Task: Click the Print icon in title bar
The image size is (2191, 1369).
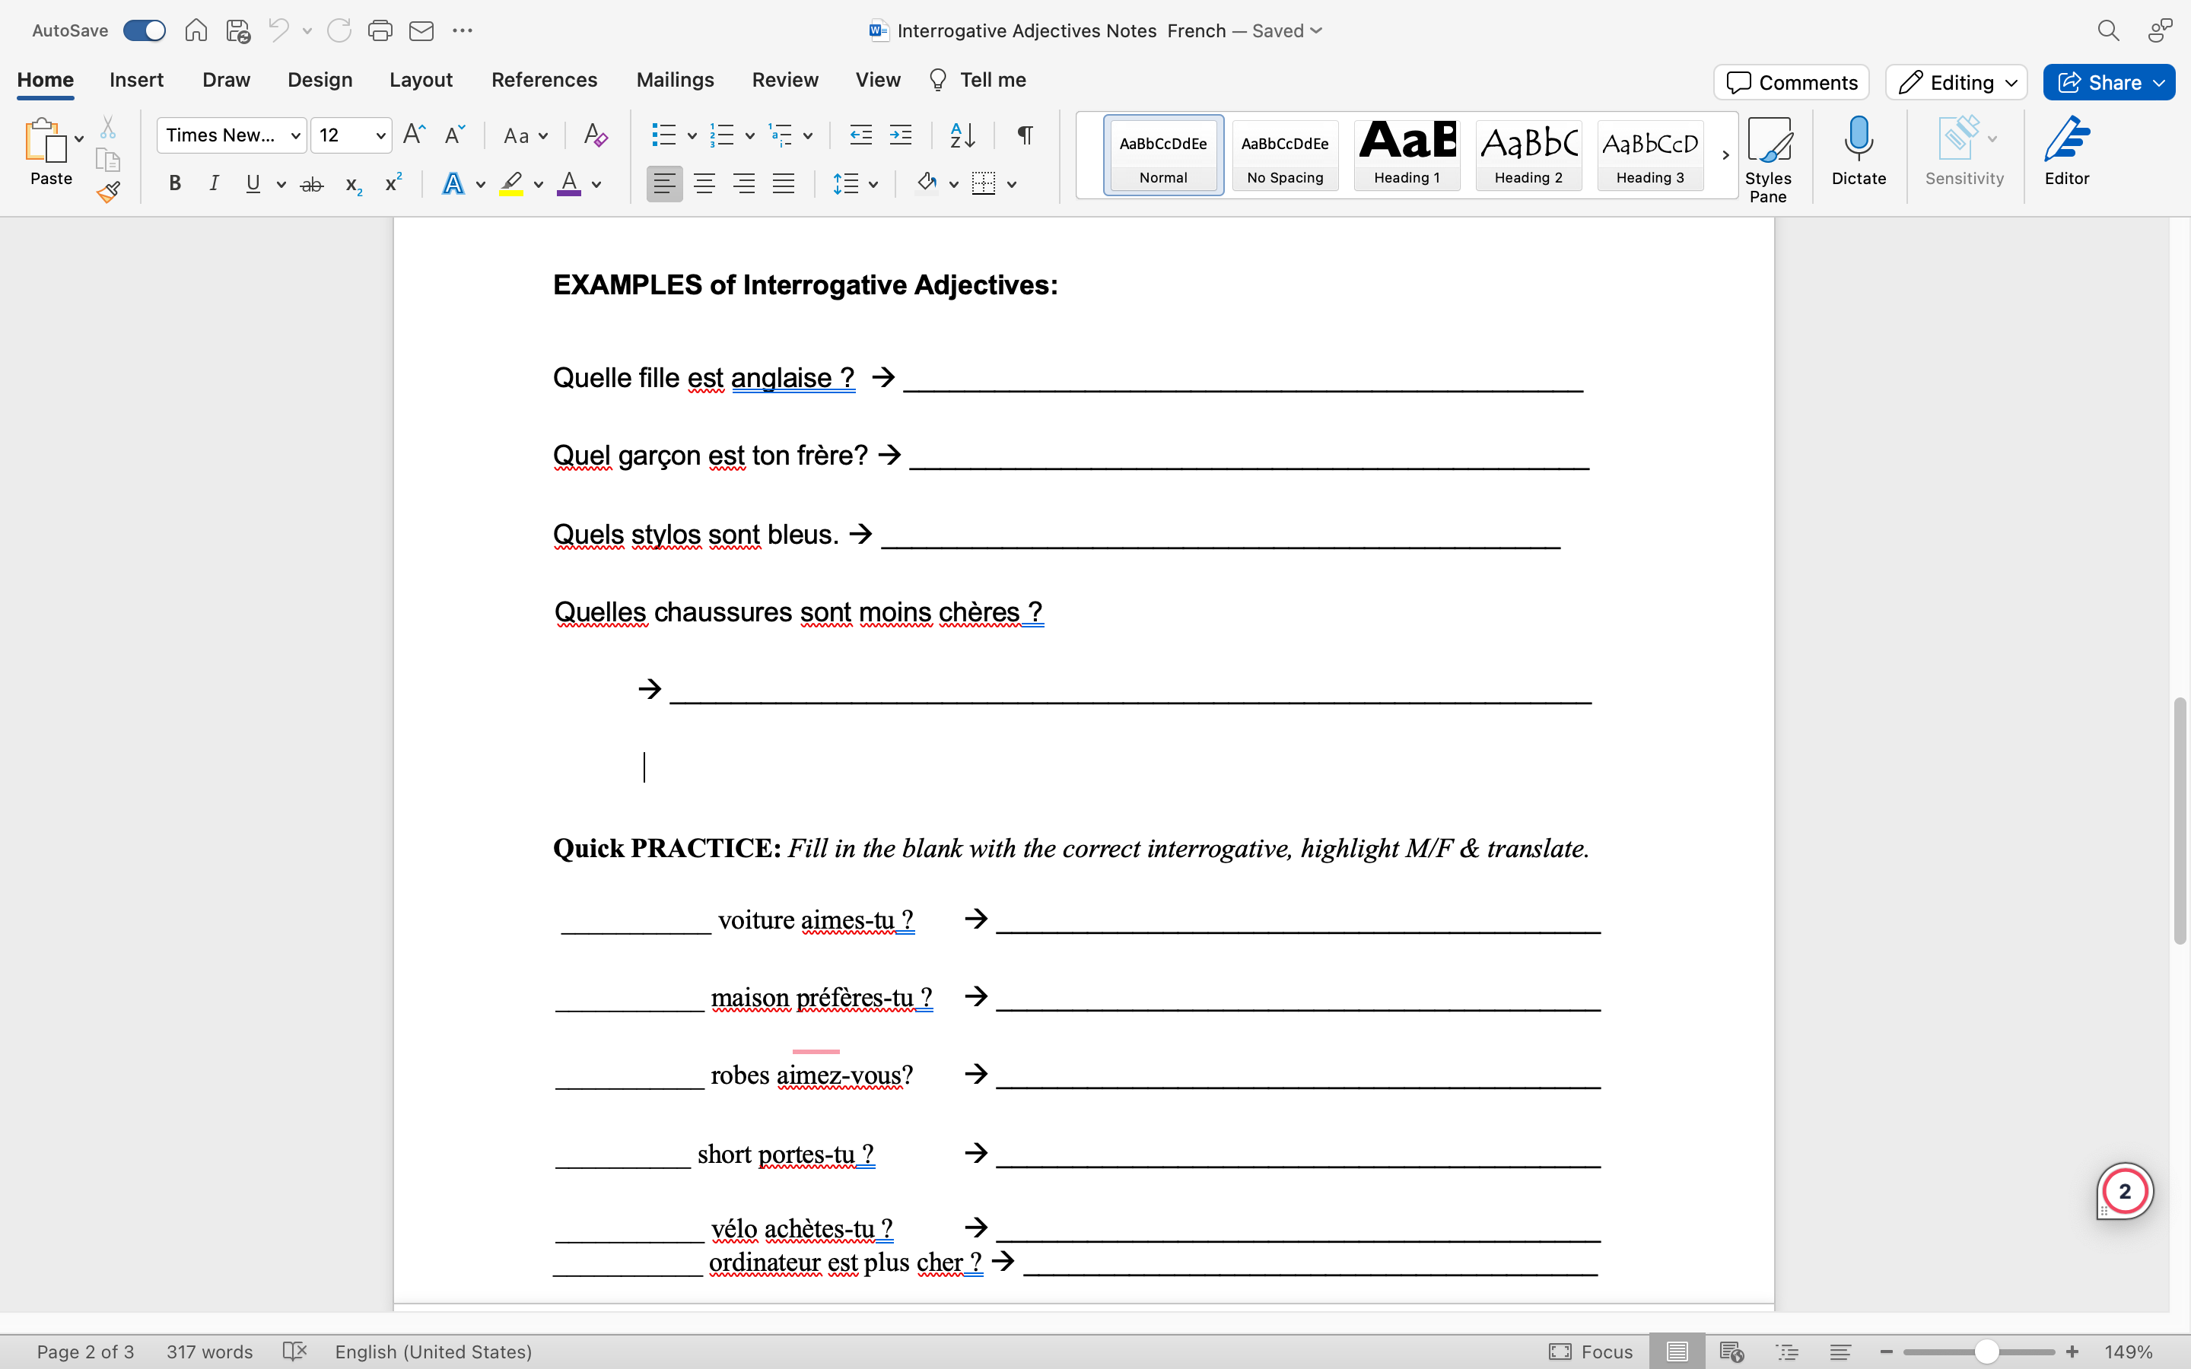Action: click(380, 30)
